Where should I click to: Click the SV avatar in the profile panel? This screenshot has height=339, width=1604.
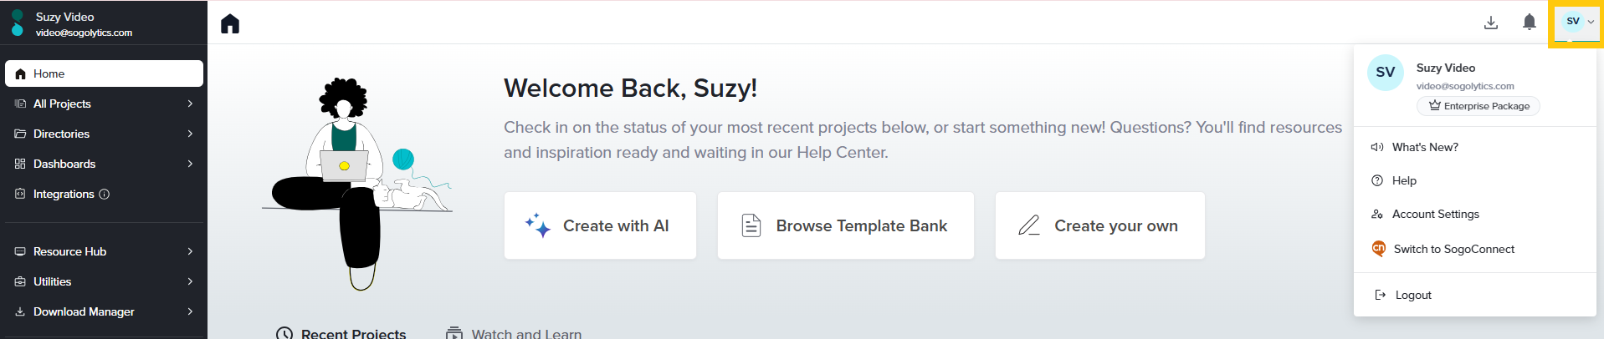1385,73
